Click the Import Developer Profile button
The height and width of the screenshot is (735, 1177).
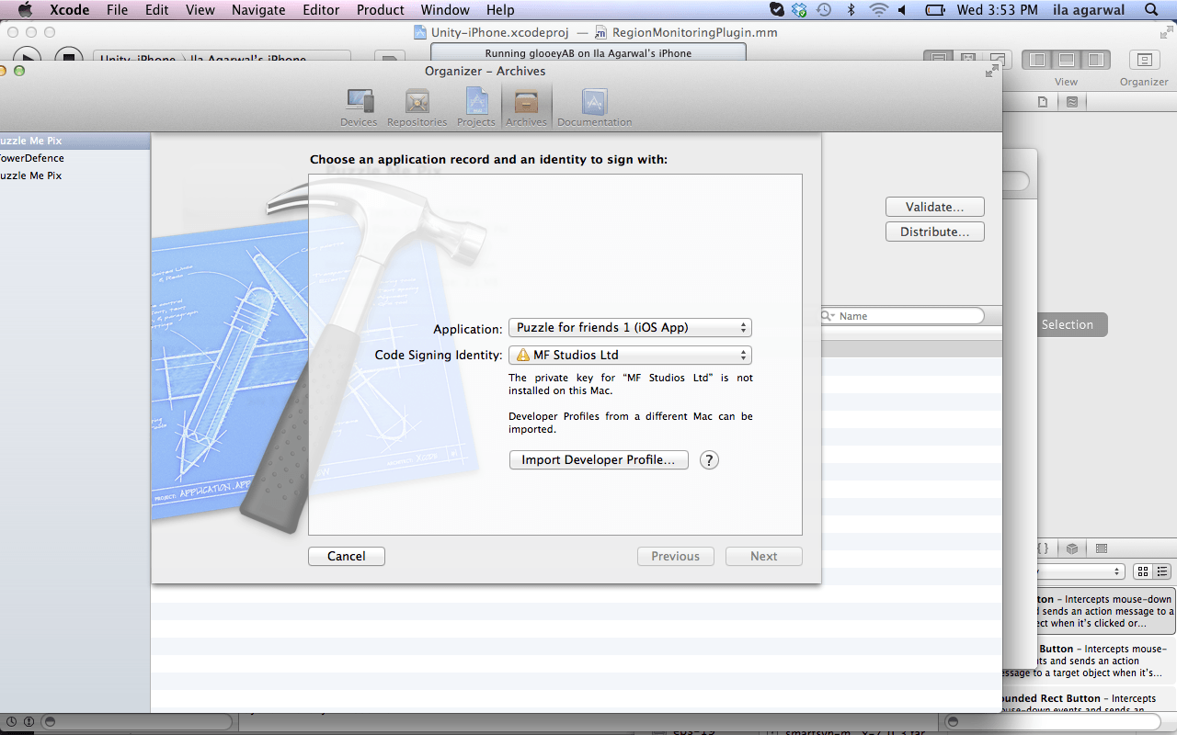[x=599, y=460]
